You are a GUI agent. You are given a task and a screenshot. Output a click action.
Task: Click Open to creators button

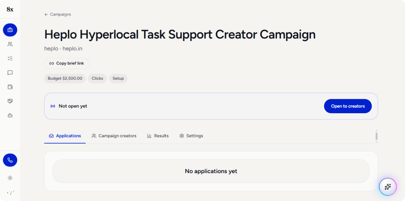click(x=348, y=106)
